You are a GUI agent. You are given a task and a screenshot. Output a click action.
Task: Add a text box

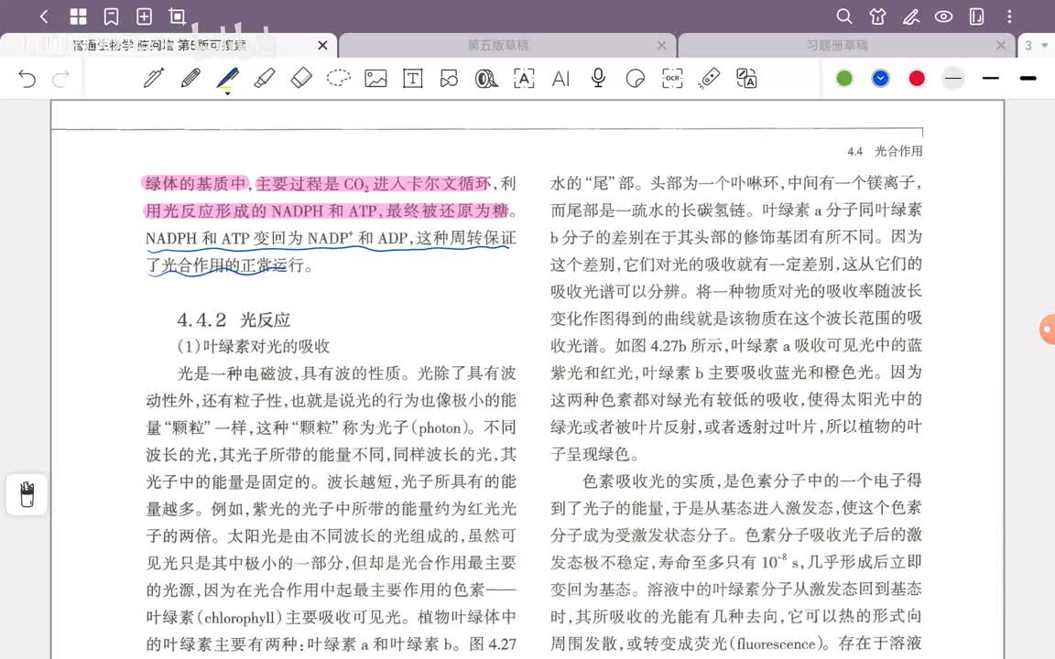click(412, 79)
